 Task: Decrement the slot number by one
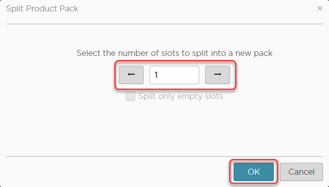131,75
